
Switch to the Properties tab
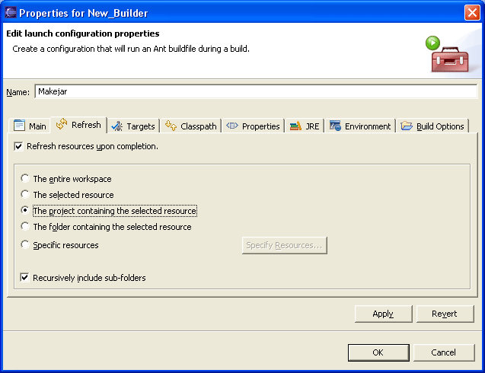tap(253, 126)
